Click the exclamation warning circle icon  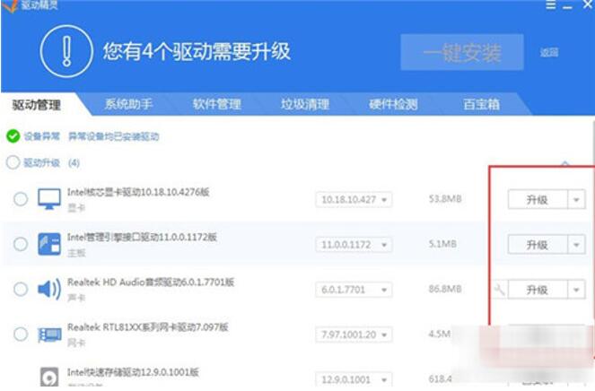point(66,51)
